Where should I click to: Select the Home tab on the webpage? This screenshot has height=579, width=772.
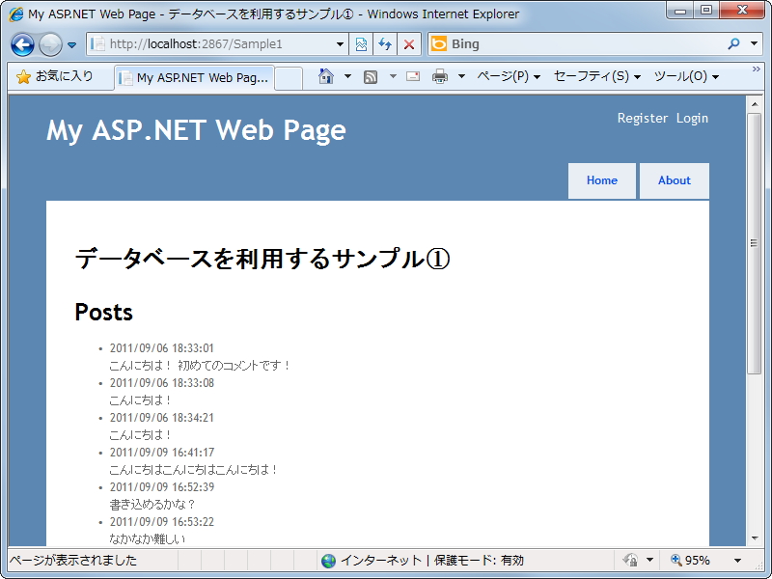pyautogui.click(x=601, y=180)
